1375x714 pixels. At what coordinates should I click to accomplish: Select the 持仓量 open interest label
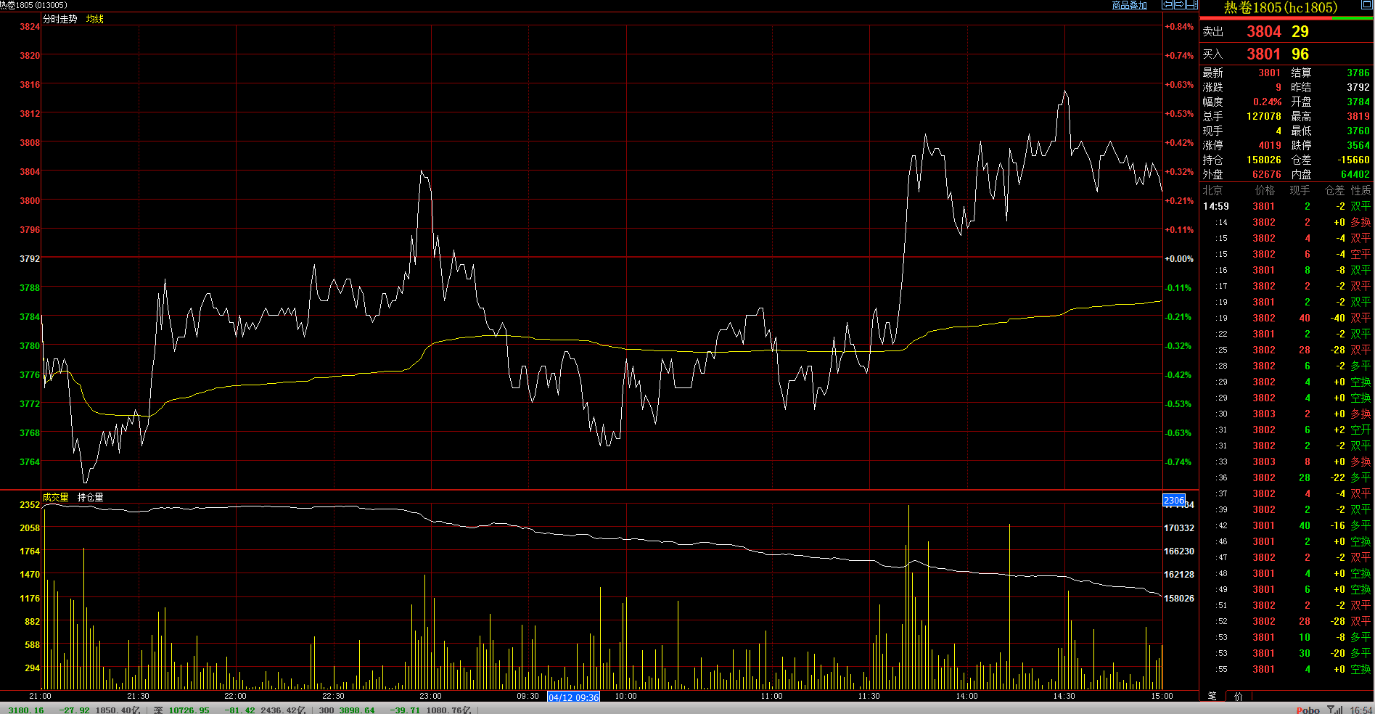coord(91,497)
